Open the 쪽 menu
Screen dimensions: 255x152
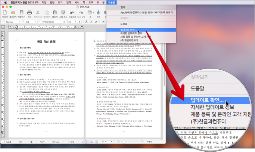tap(84, 2)
